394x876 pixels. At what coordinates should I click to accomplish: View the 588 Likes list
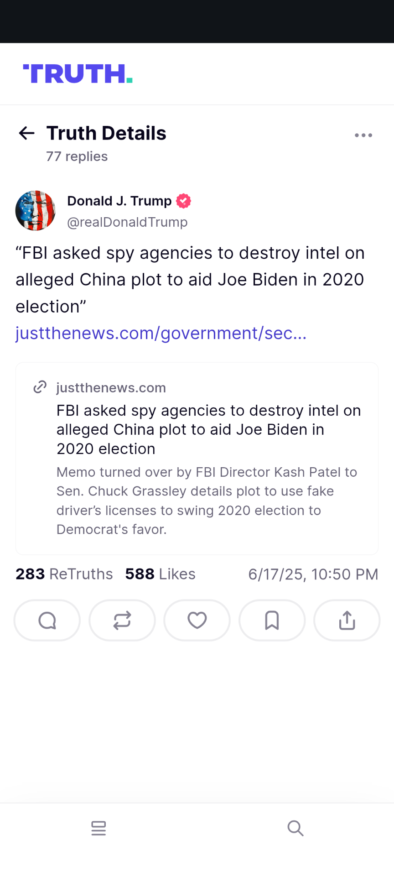(160, 574)
